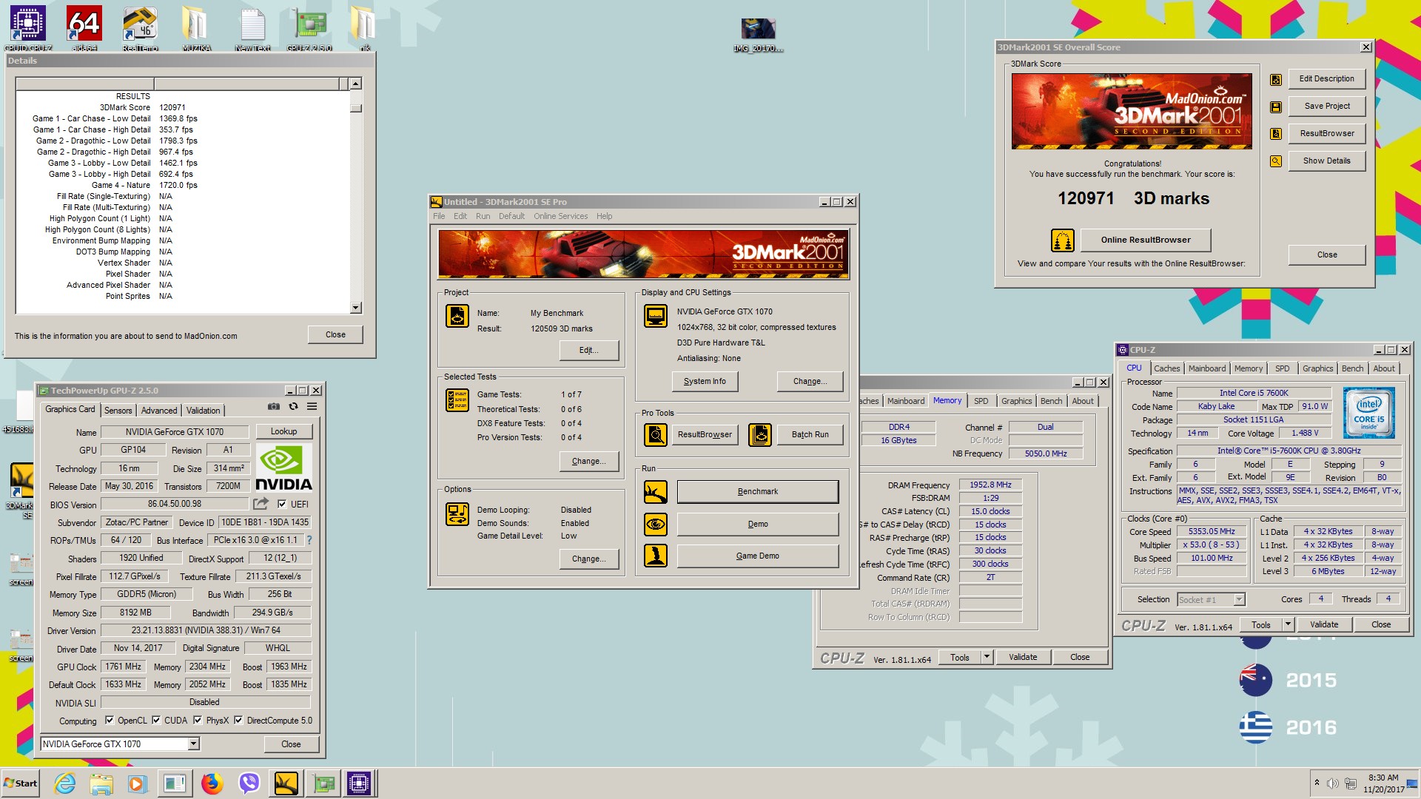The image size is (1421, 799).
Task: Toggle the UEFI checkbox in GPU-Z
Action: tap(282, 504)
